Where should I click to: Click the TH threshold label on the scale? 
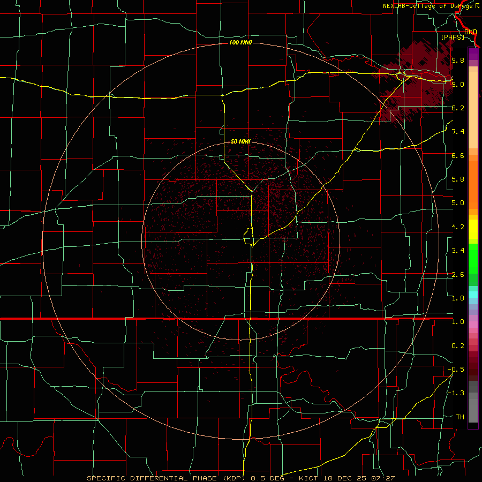point(460,417)
